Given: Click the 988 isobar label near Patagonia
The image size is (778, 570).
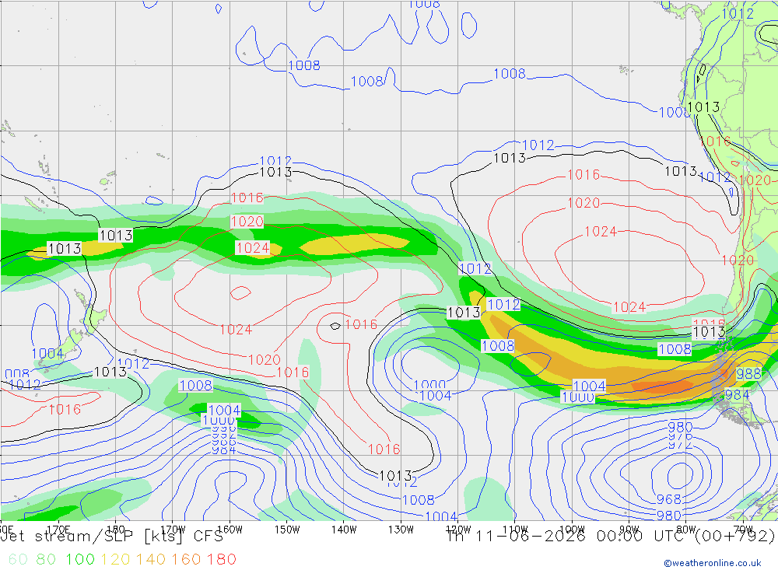Looking at the screenshot, I should [748, 374].
